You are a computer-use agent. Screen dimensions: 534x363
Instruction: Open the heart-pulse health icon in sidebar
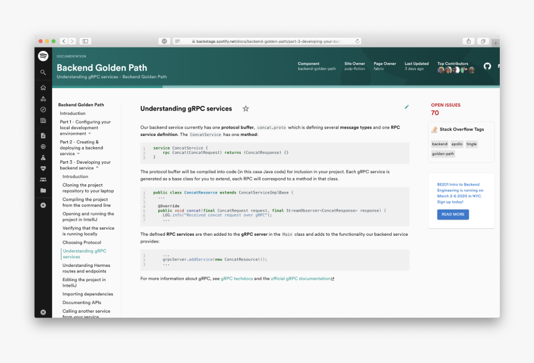point(43,168)
